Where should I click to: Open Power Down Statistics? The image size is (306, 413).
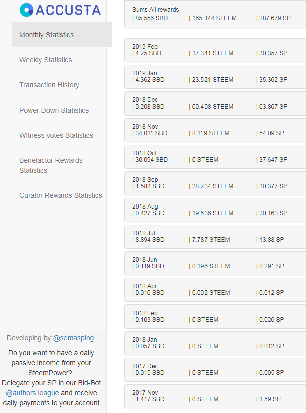pyautogui.click(x=54, y=110)
